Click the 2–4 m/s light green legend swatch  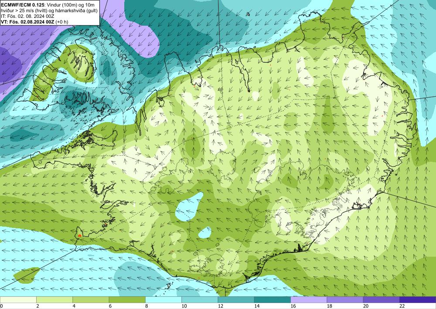click(54, 300)
